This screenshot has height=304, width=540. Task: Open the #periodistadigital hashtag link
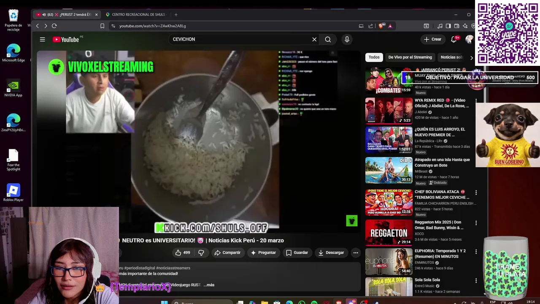point(139,268)
